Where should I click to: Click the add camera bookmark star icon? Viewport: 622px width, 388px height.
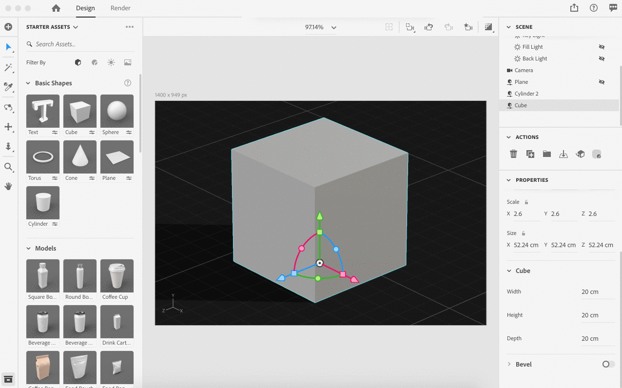tap(468, 27)
